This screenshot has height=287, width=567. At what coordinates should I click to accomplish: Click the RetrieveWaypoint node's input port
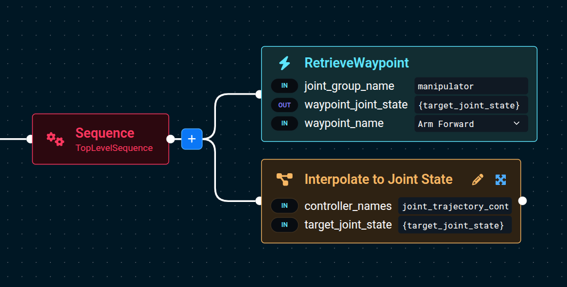pyautogui.click(x=259, y=95)
